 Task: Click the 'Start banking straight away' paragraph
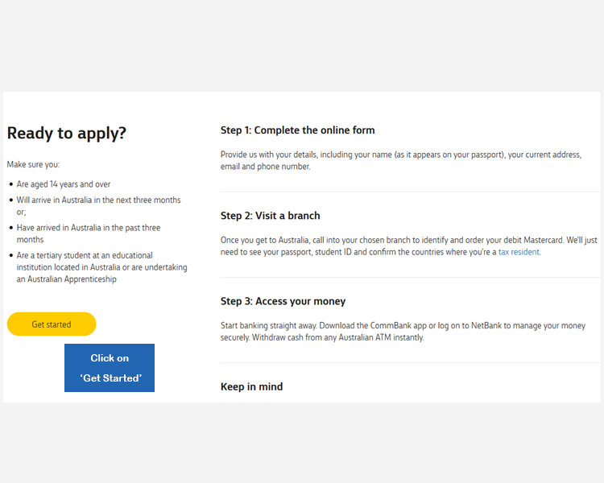pos(409,331)
